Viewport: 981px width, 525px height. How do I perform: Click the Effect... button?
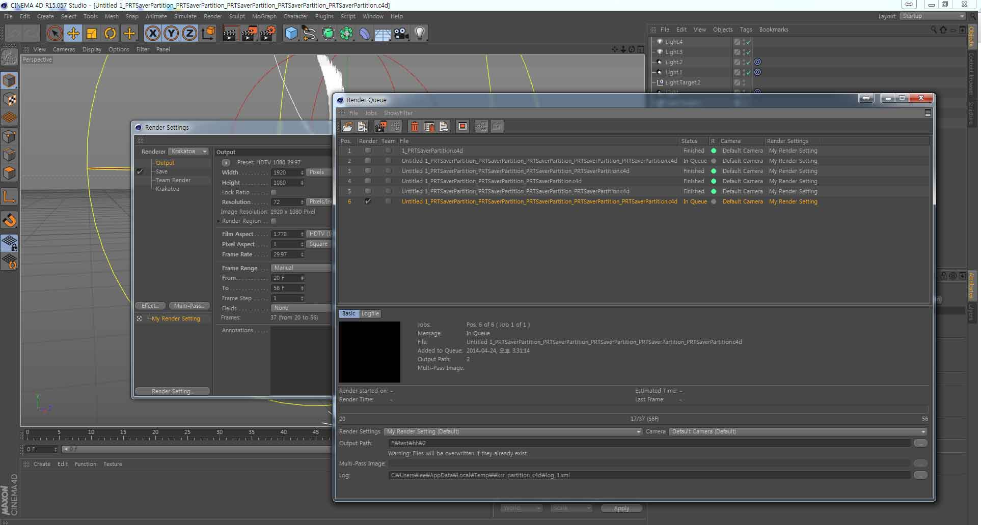pos(150,306)
